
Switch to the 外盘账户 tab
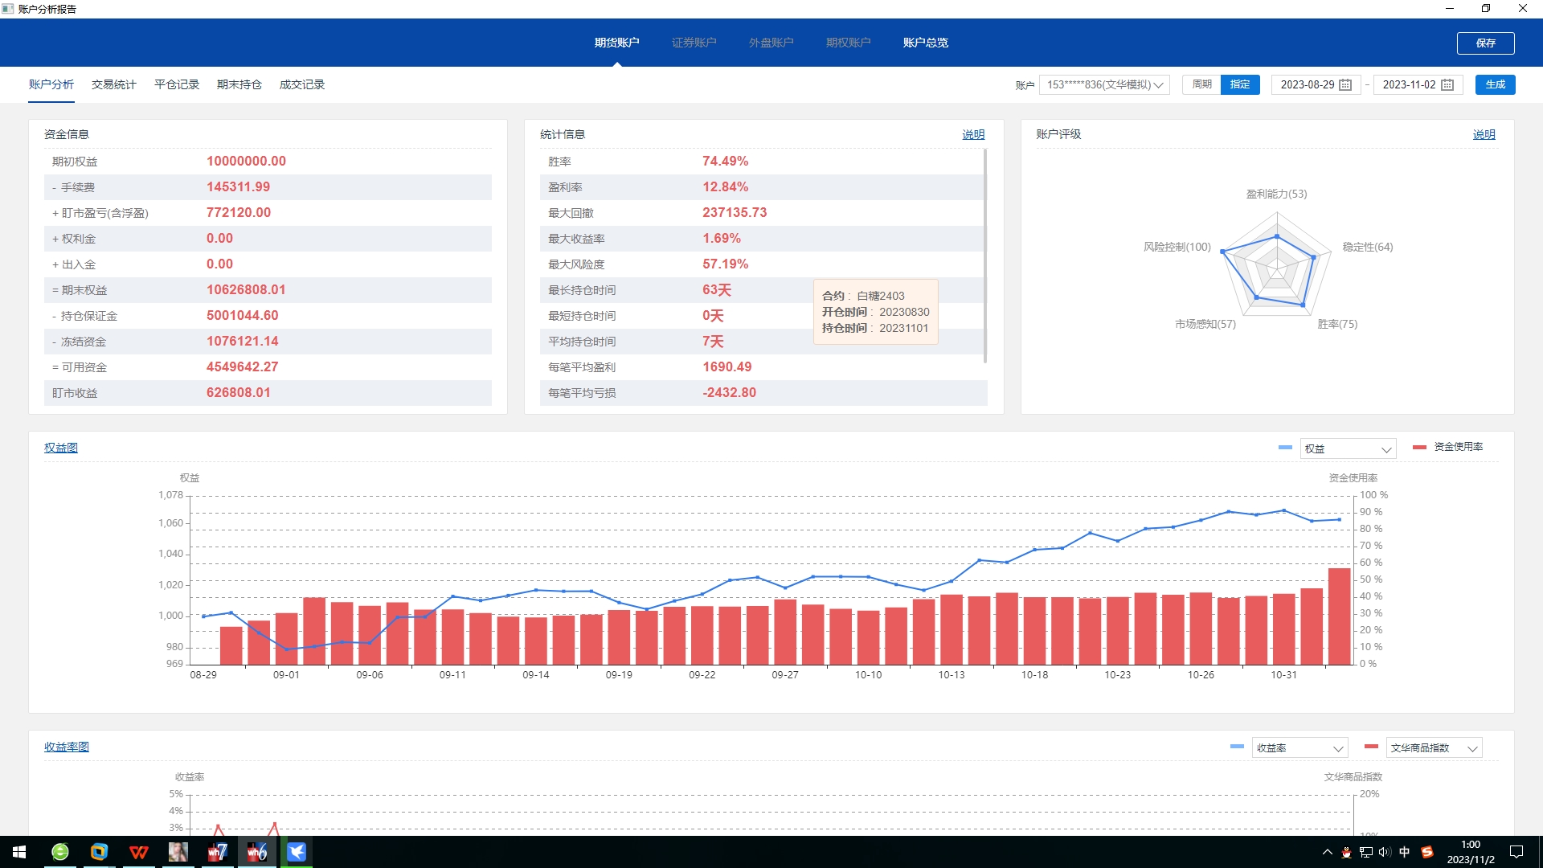(x=771, y=43)
